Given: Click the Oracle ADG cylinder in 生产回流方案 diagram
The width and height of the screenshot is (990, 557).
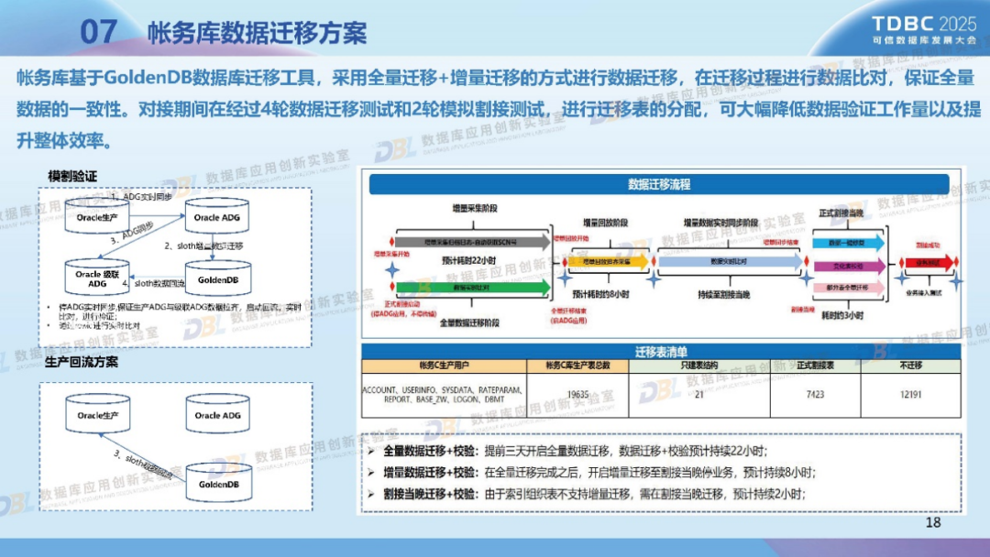Looking at the screenshot, I should [x=218, y=414].
